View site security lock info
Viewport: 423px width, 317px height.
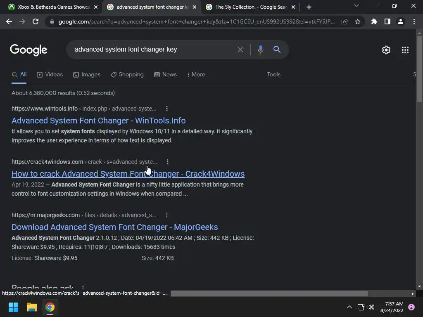pyautogui.click(x=52, y=21)
